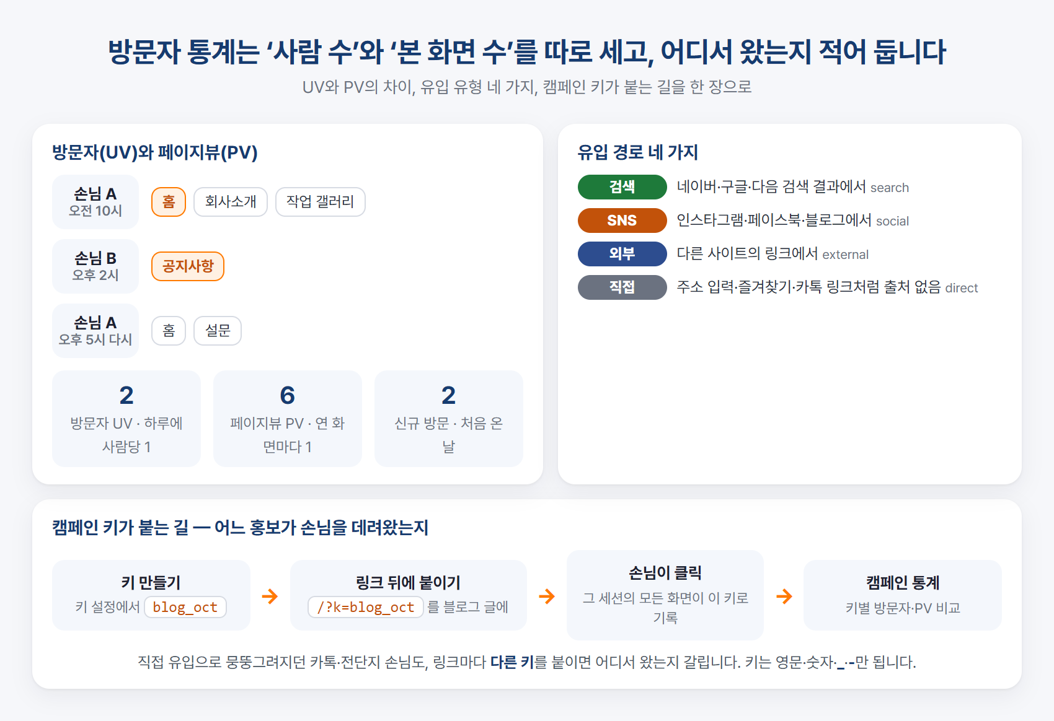The height and width of the screenshot is (721, 1054).
Task: Select the 손님 A 오전 10시 card
Action: coord(95,202)
